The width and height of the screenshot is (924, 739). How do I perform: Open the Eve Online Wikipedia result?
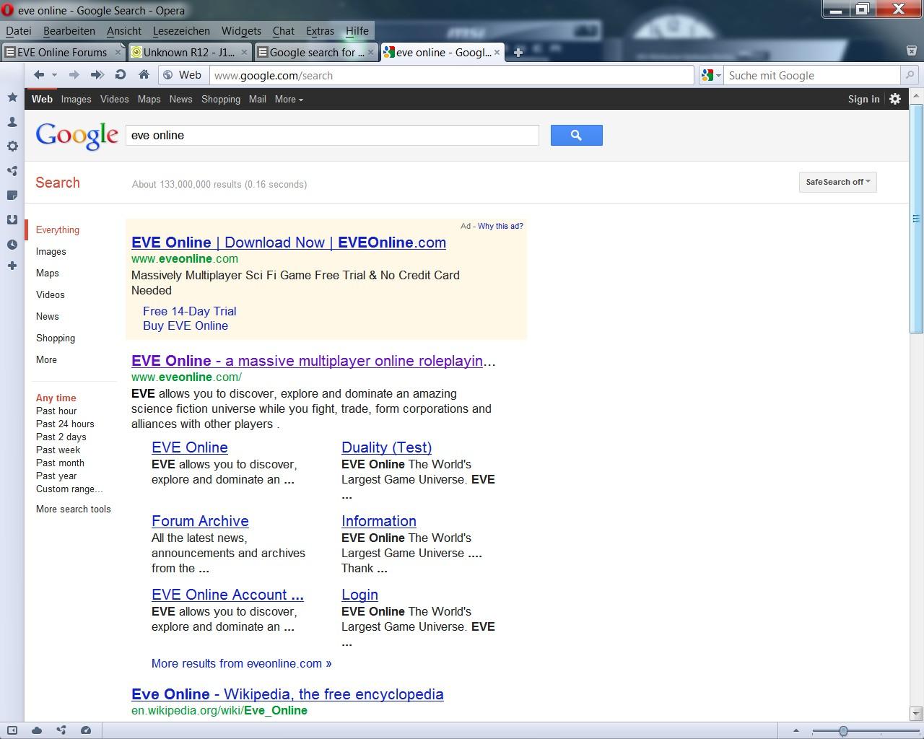[287, 694]
